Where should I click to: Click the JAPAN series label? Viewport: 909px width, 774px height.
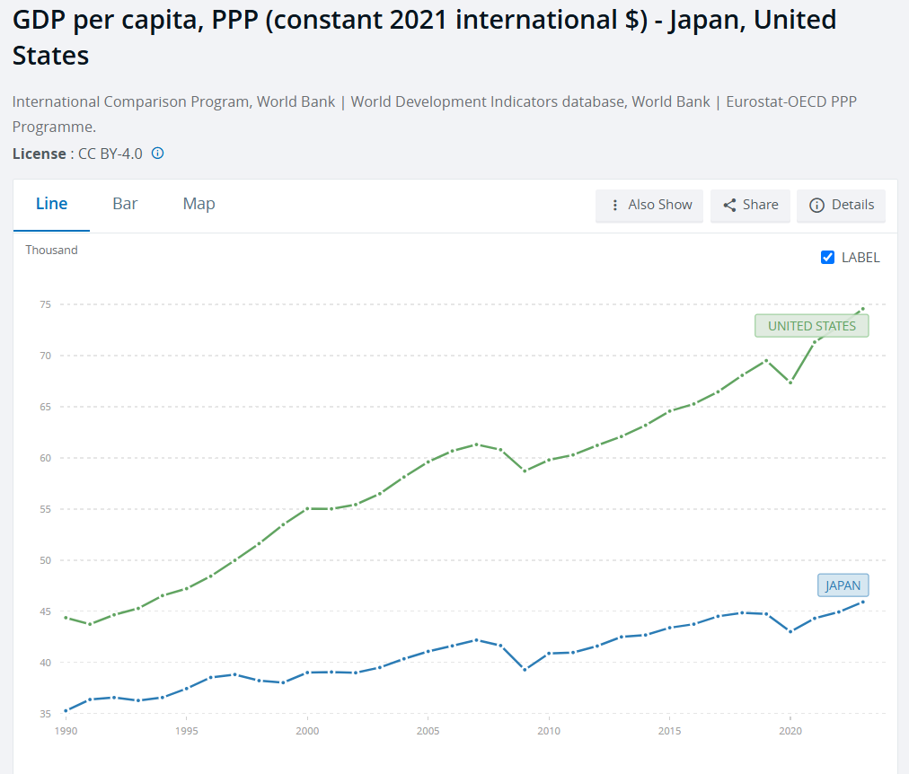(x=843, y=585)
